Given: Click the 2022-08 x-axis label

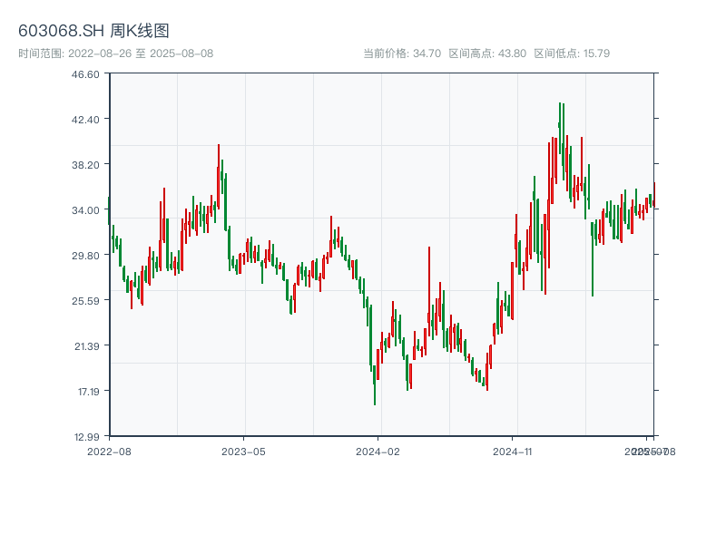Looking at the screenshot, I should pos(109,452).
